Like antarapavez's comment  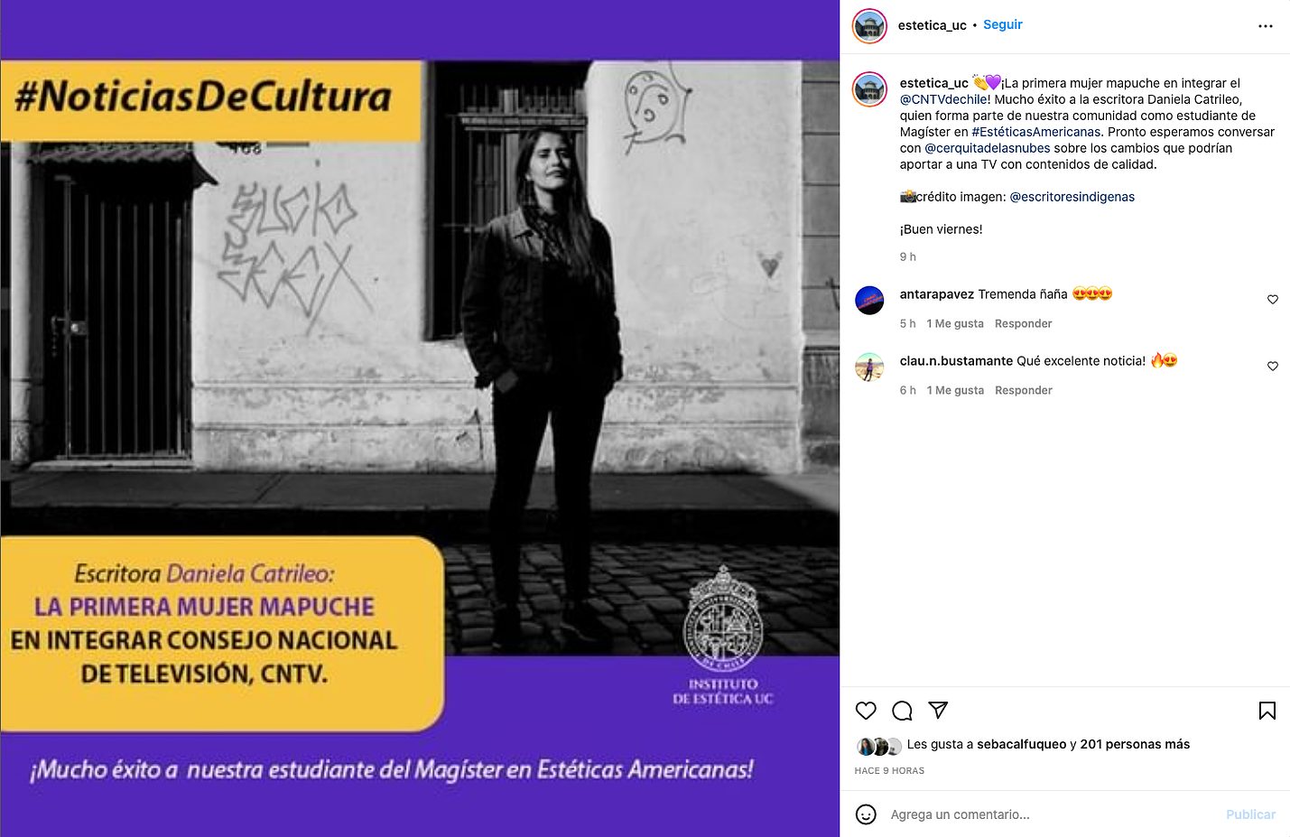[x=1273, y=300]
